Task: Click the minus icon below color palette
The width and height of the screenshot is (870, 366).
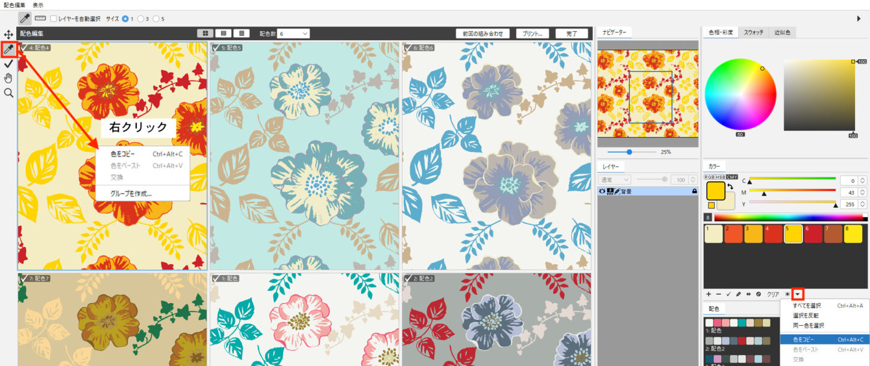Action: (718, 294)
